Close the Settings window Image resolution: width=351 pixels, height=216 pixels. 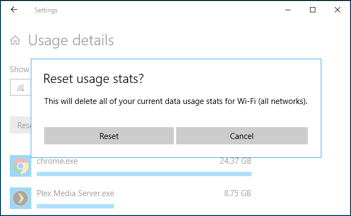click(x=337, y=10)
